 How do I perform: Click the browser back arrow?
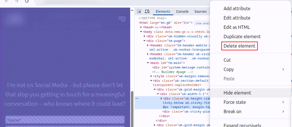click(7, 1)
